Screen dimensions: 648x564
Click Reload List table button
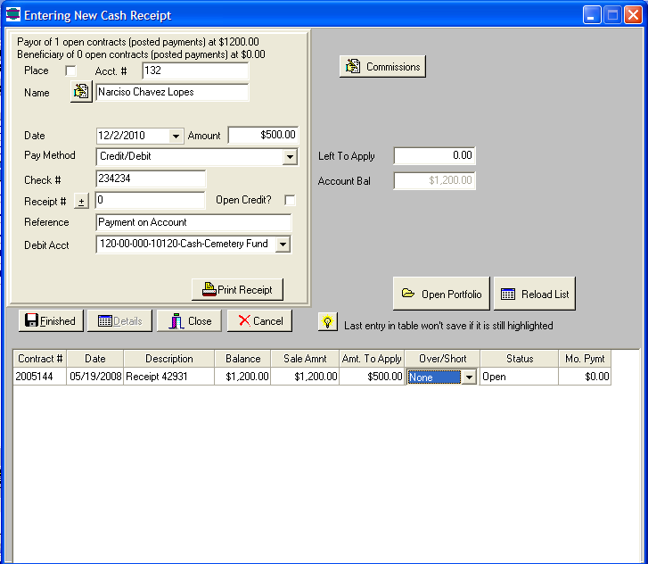535,294
